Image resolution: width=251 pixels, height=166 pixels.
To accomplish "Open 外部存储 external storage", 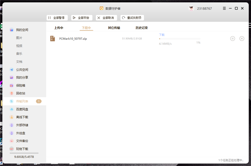I will coord(22,125).
